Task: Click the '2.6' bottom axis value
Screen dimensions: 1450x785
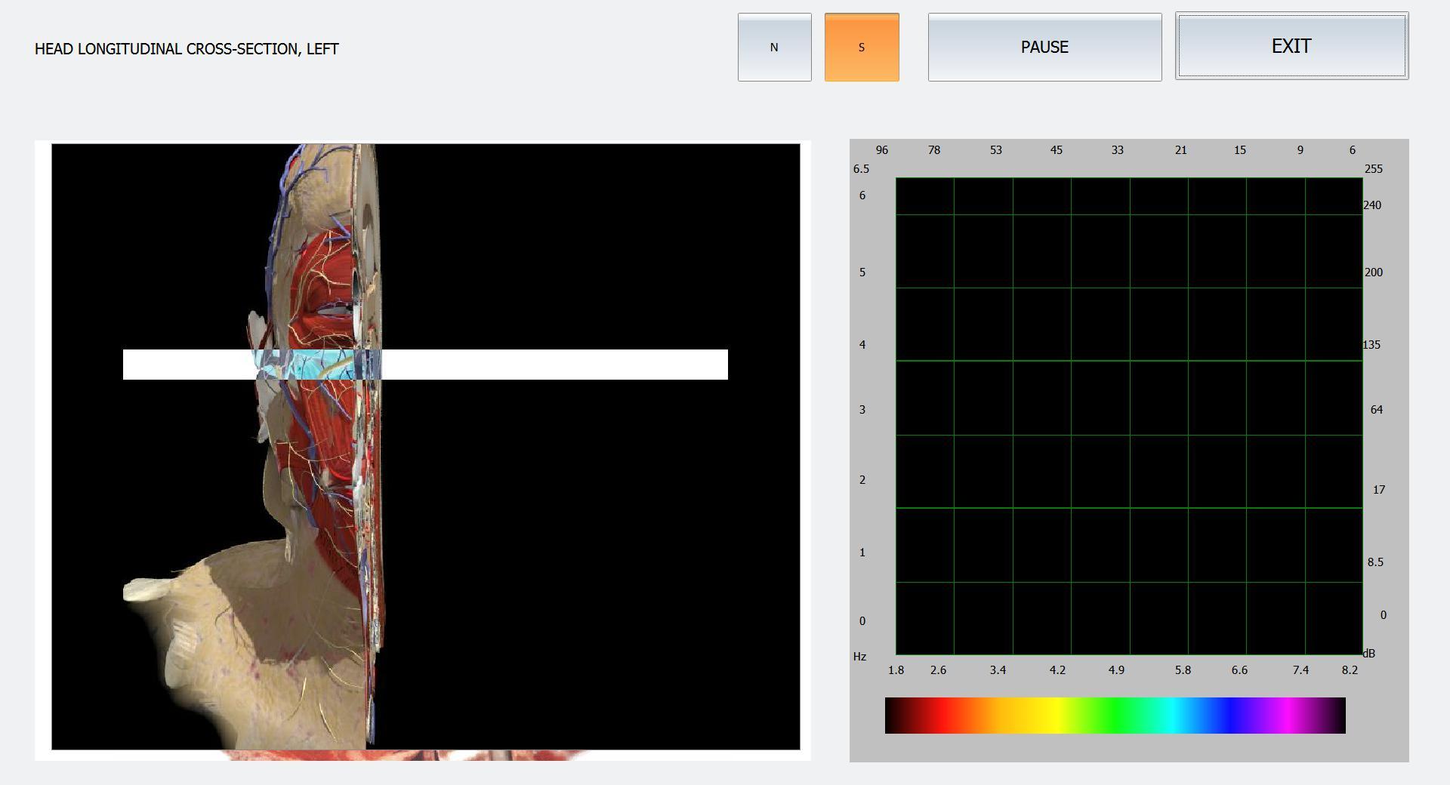Action: [x=938, y=670]
